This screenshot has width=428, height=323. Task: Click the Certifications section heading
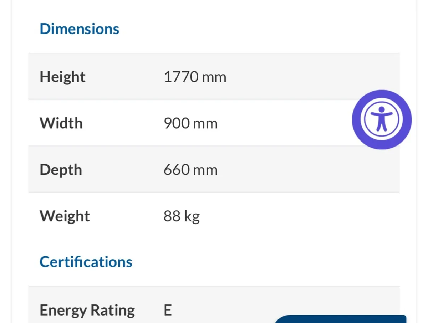pyautogui.click(x=86, y=262)
